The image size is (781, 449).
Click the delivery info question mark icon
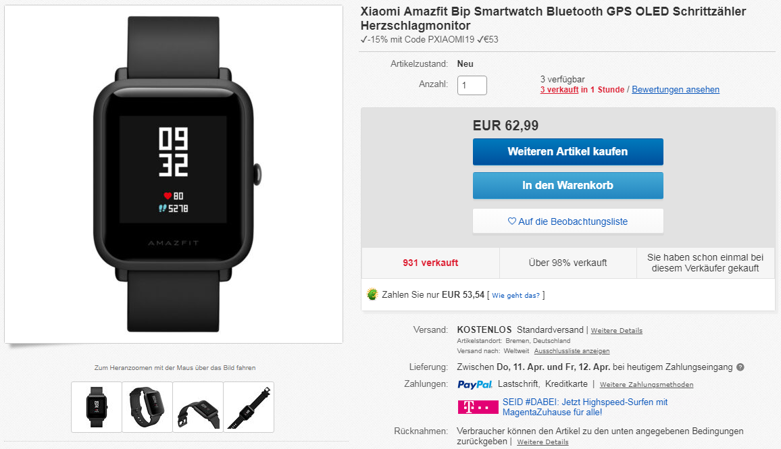click(x=740, y=367)
